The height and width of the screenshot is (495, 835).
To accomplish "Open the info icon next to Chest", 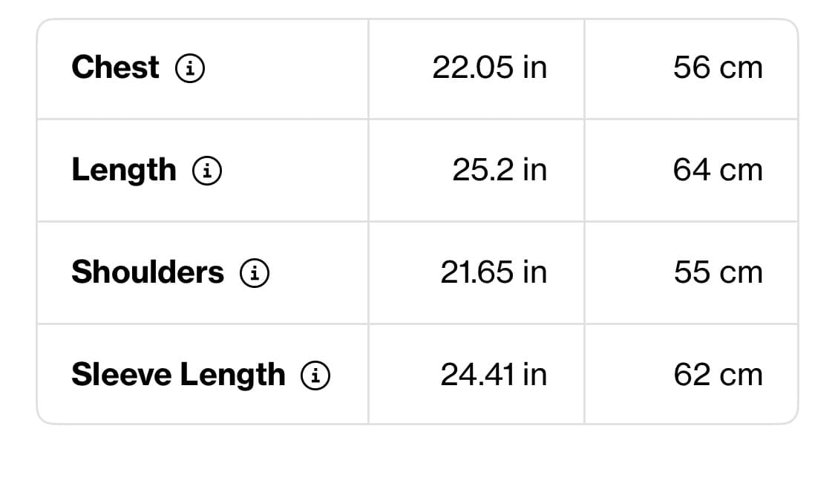I will 190,68.
